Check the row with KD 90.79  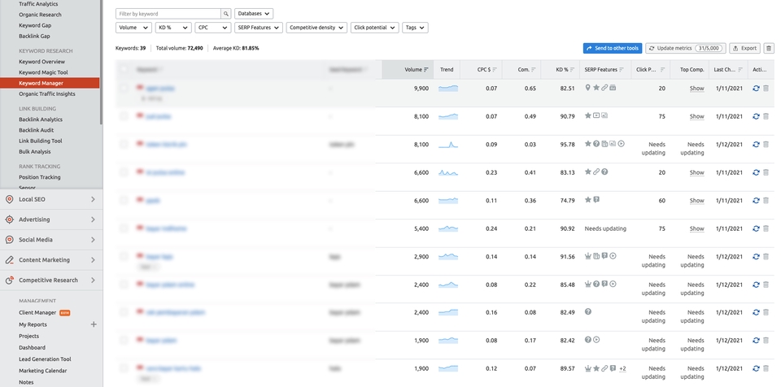[x=124, y=116]
